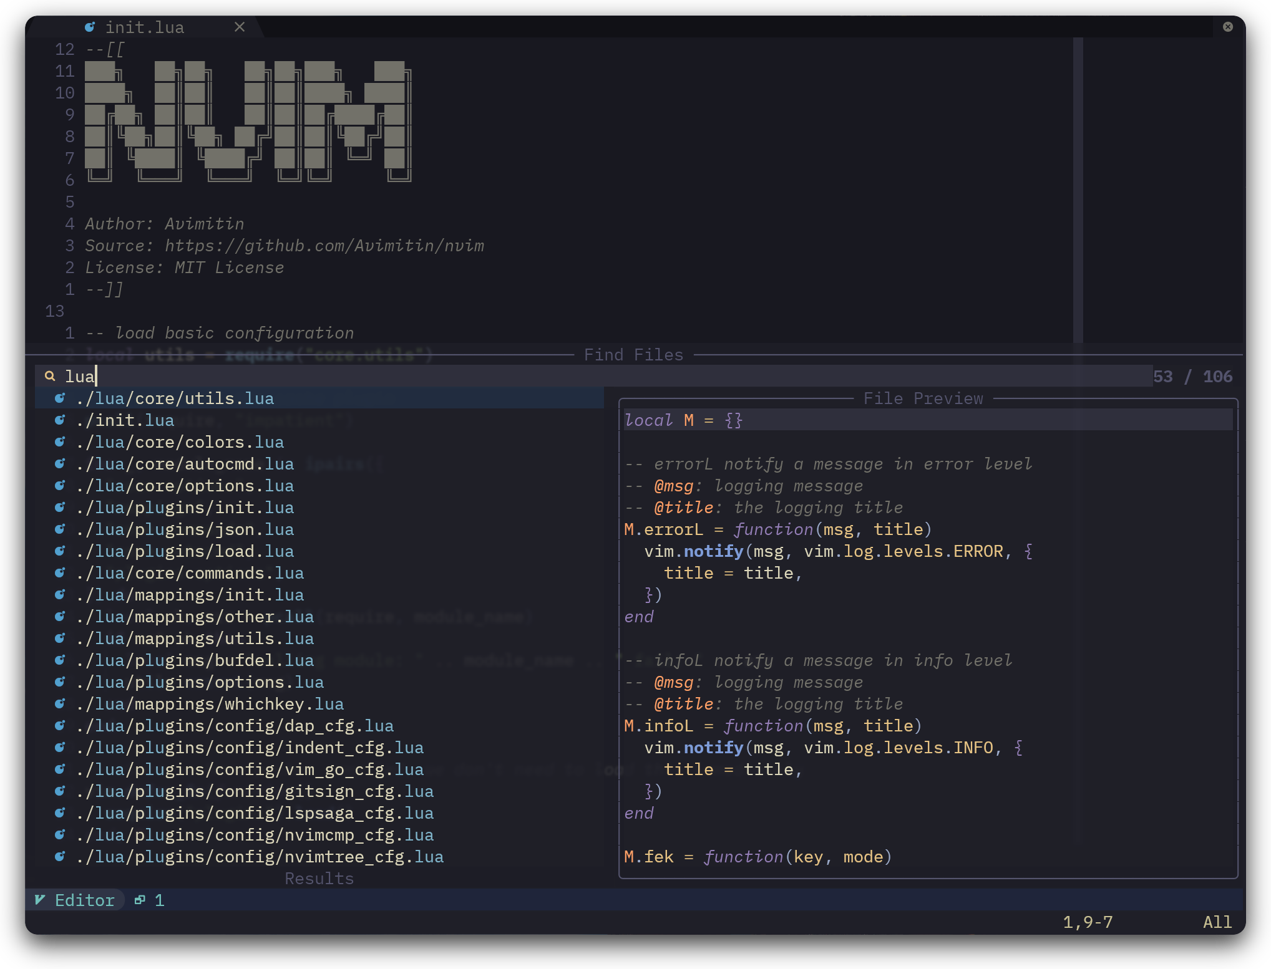Select the Editor mode statusline segment
Image resolution: width=1271 pixels, height=969 pixels.
click(x=84, y=900)
